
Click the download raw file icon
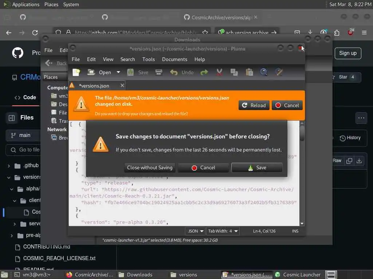pyautogui.click(x=359, y=161)
